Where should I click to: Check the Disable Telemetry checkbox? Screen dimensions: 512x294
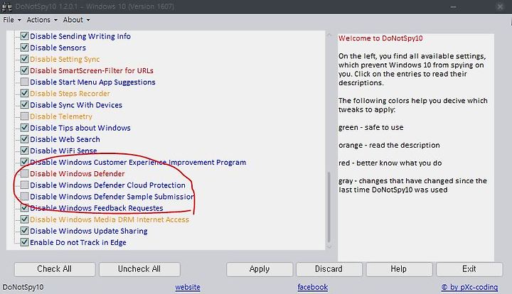[24, 116]
